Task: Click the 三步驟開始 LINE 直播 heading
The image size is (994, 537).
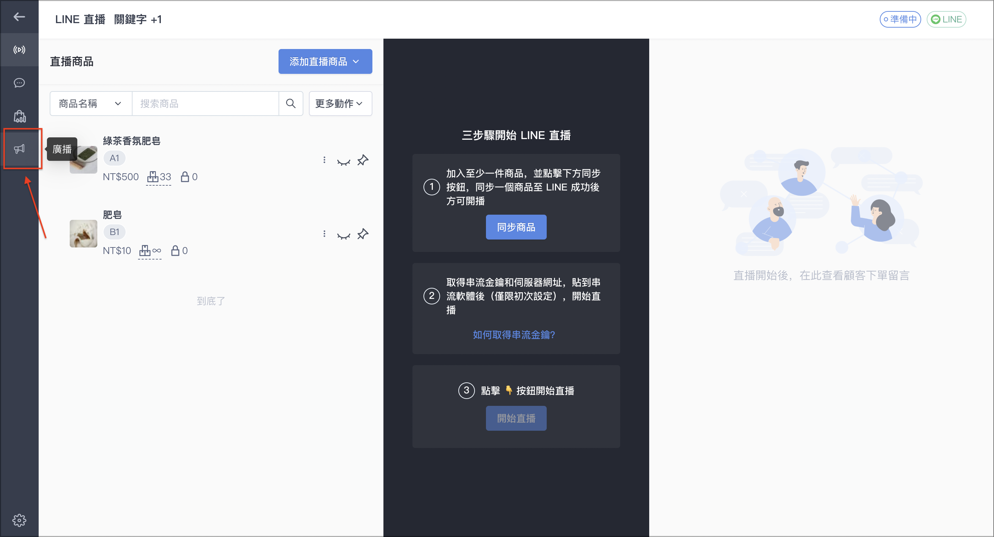Action: click(x=516, y=135)
